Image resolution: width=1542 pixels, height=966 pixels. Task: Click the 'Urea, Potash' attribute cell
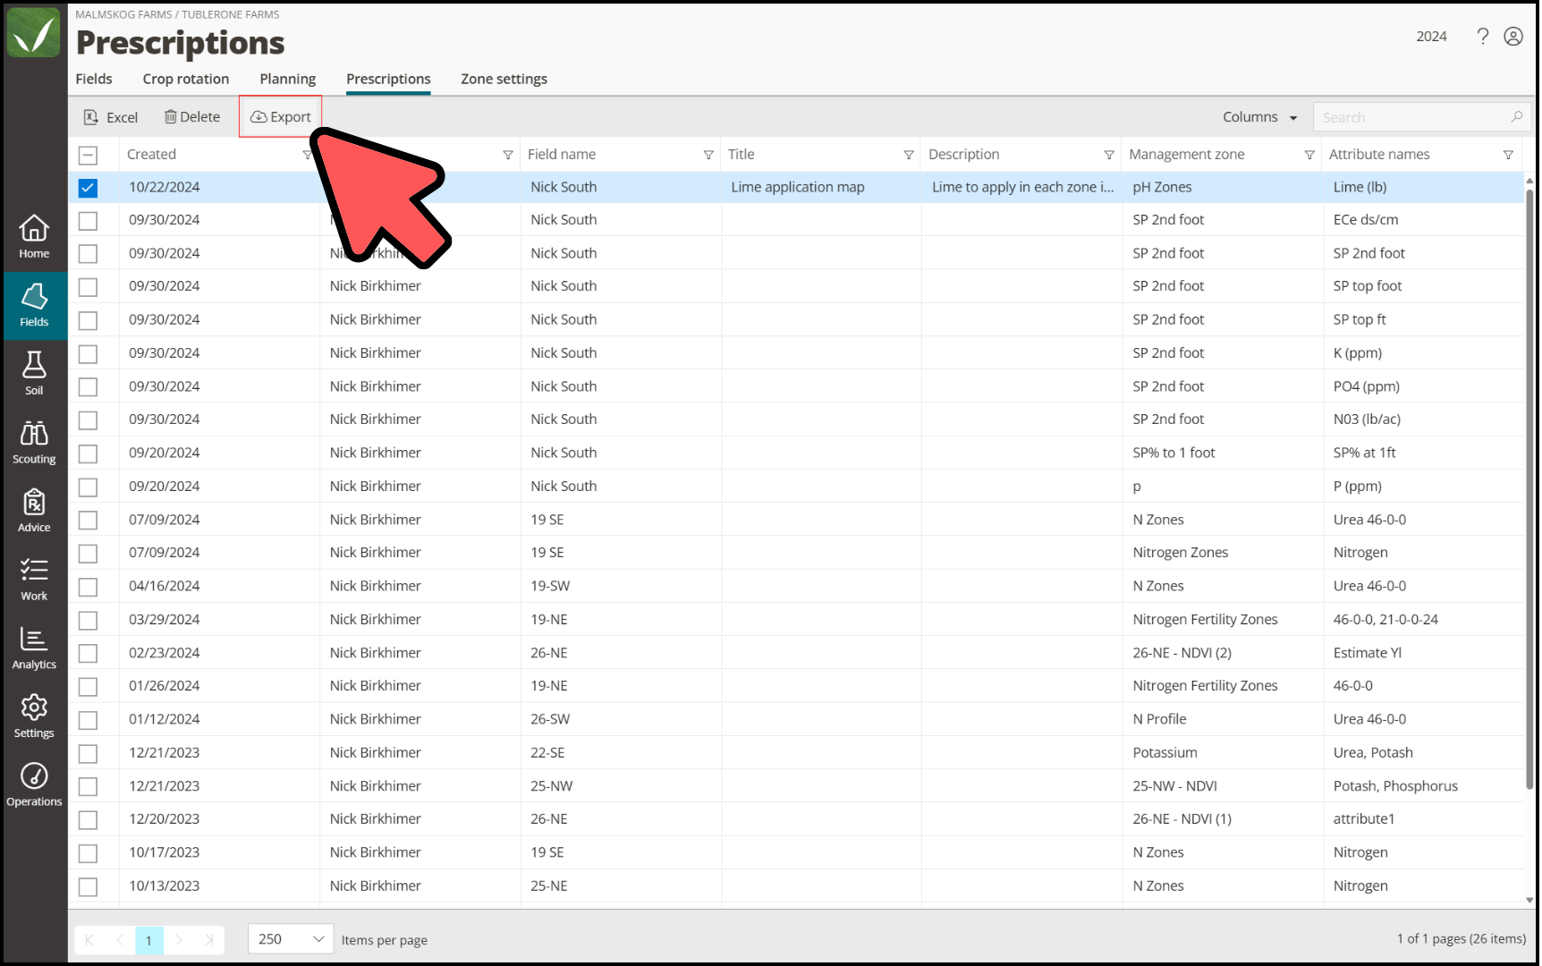(1373, 753)
